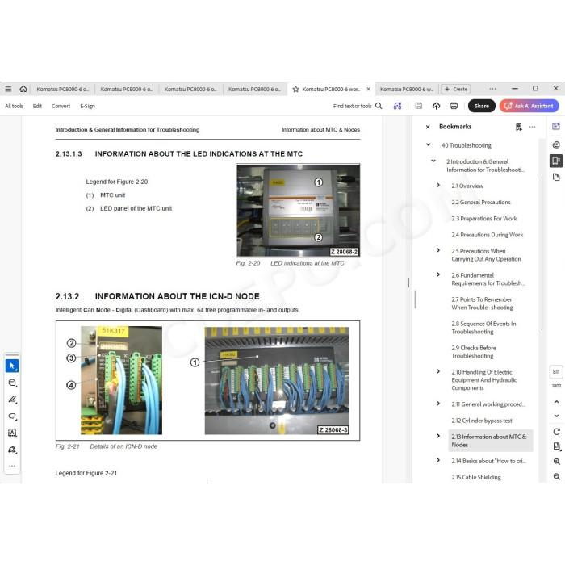The width and height of the screenshot is (565, 565).
Task: Open window more options ellipsis near Create
Action: pyautogui.click(x=492, y=89)
